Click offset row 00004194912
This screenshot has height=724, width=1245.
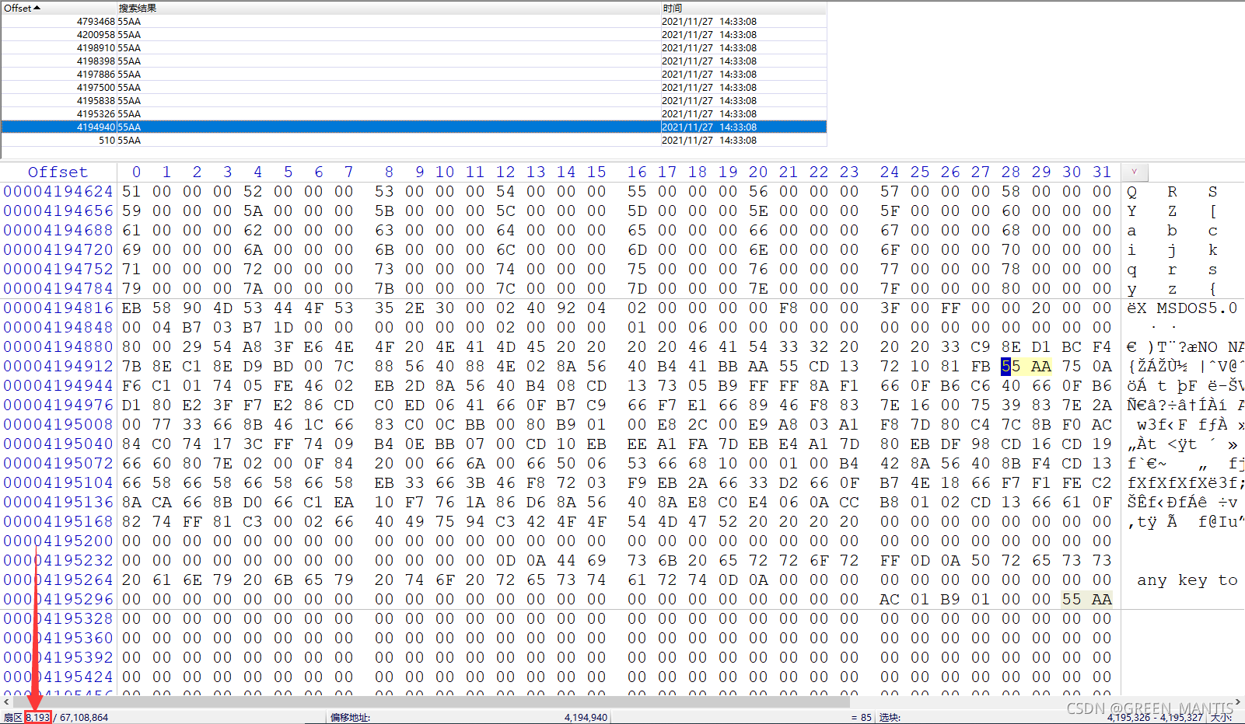click(x=58, y=366)
